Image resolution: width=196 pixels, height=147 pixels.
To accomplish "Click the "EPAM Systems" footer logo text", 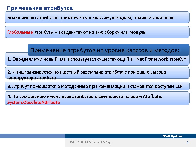I will [x=173, y=136].
